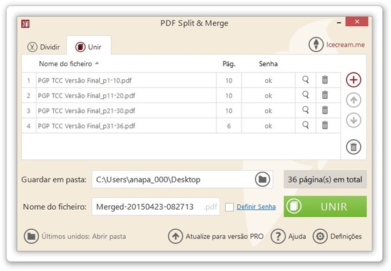Viewport: 391px width, 271px height.
Task: Open the Icecream.me link
Action: point(345,44)
